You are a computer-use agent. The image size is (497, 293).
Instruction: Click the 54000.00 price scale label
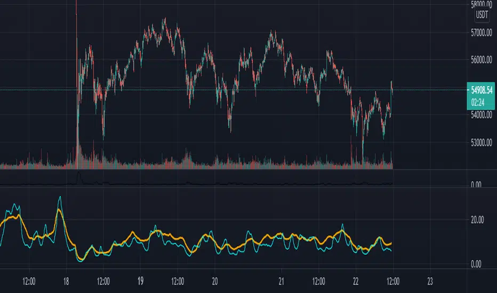[x=482, y=115]
